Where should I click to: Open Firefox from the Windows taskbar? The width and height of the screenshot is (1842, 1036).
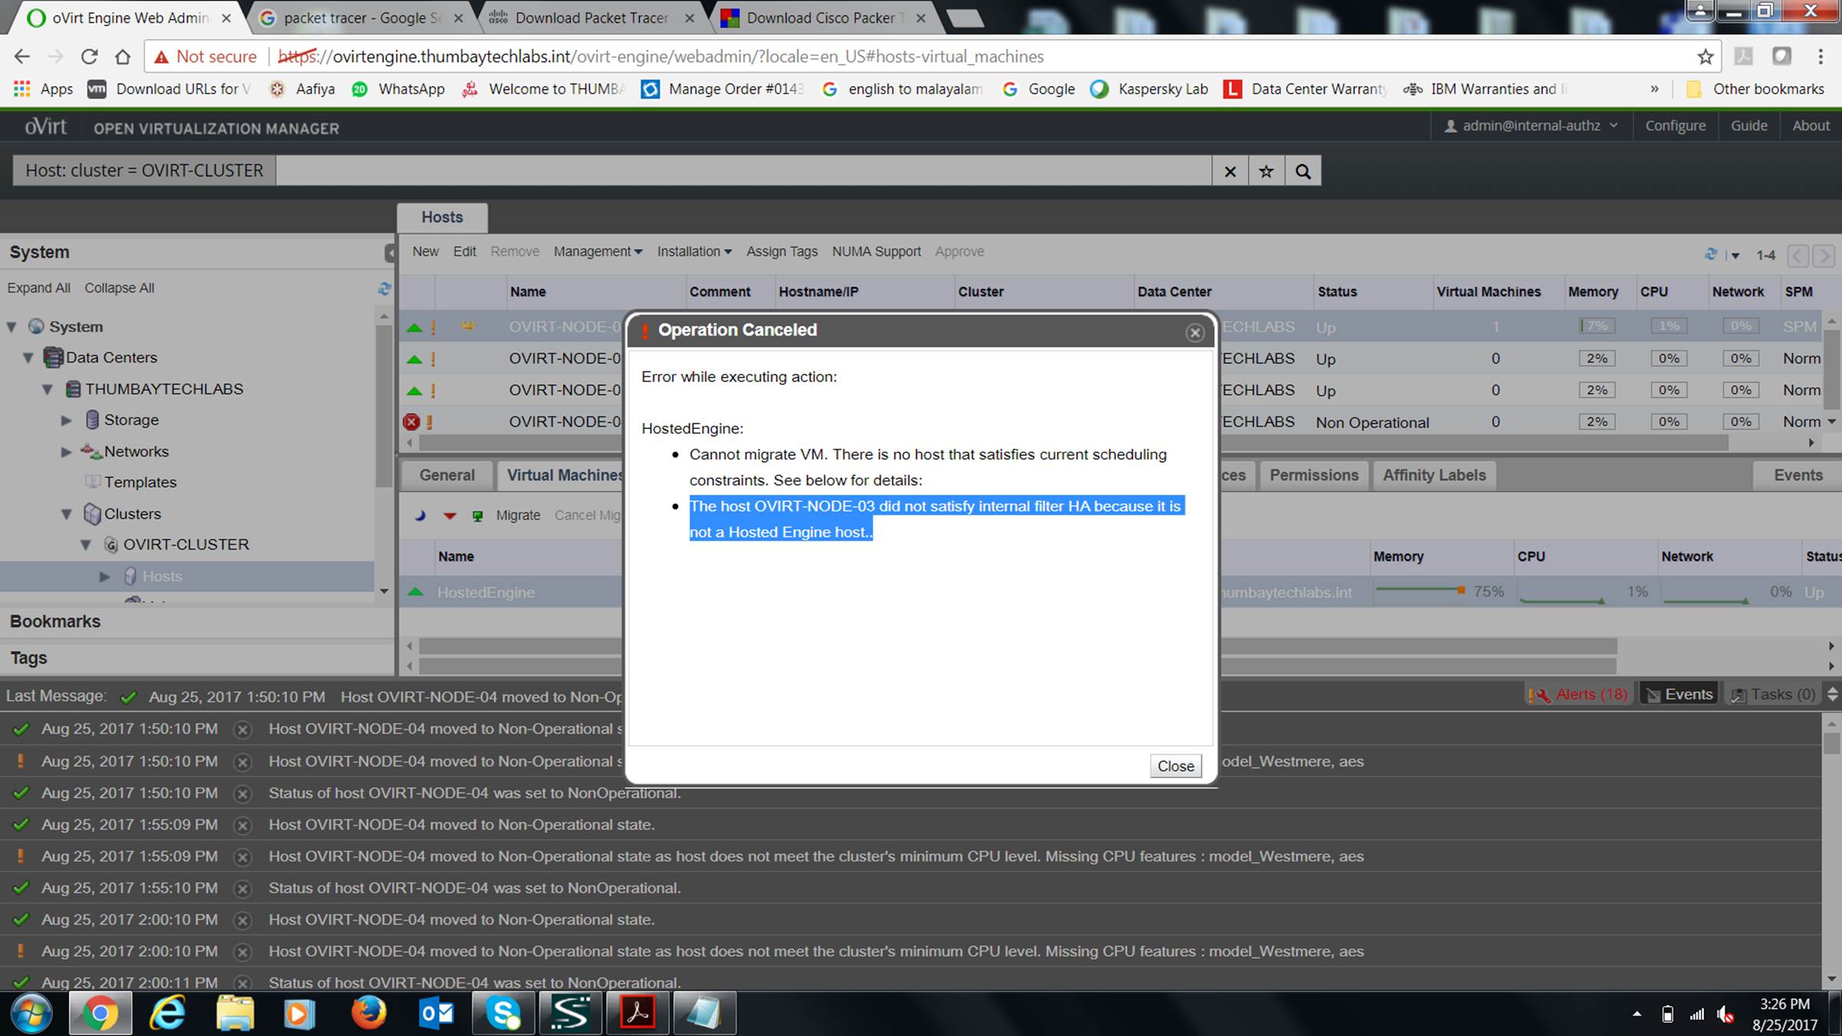click(x=368, y=1013)
